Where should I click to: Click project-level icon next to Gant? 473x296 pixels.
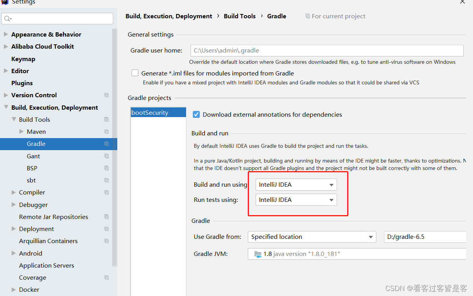pyautogui.click(x=106, y=156)
